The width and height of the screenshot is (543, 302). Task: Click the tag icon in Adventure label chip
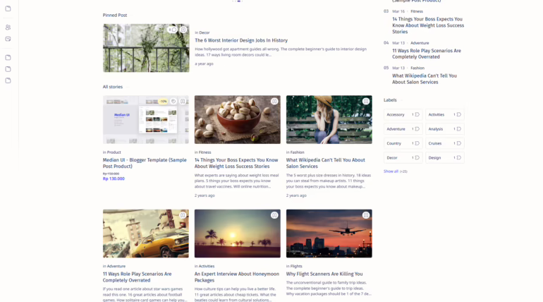point(417,129)
